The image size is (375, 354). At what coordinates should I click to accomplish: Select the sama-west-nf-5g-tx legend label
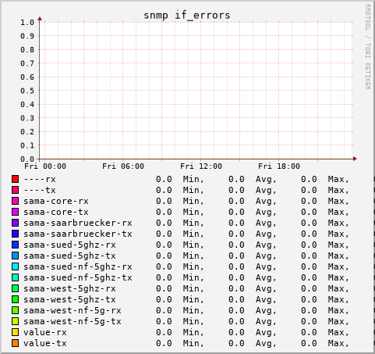[x=73, y=322]
